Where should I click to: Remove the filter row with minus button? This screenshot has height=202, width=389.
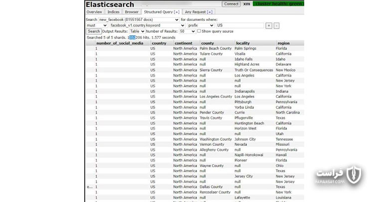[x=276, y=25]
